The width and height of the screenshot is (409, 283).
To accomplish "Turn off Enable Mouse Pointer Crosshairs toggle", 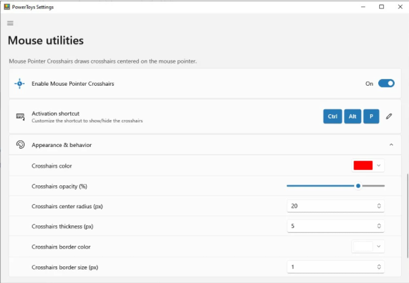I will (x=386, y=83).
